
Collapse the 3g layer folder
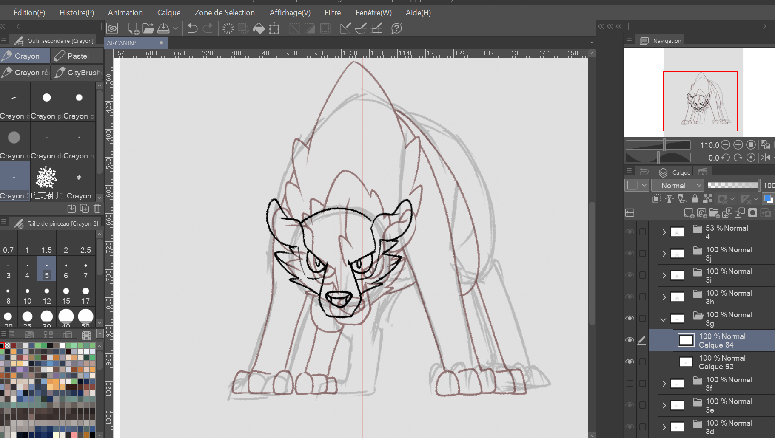pyautogui.click(x=664, y=319)
